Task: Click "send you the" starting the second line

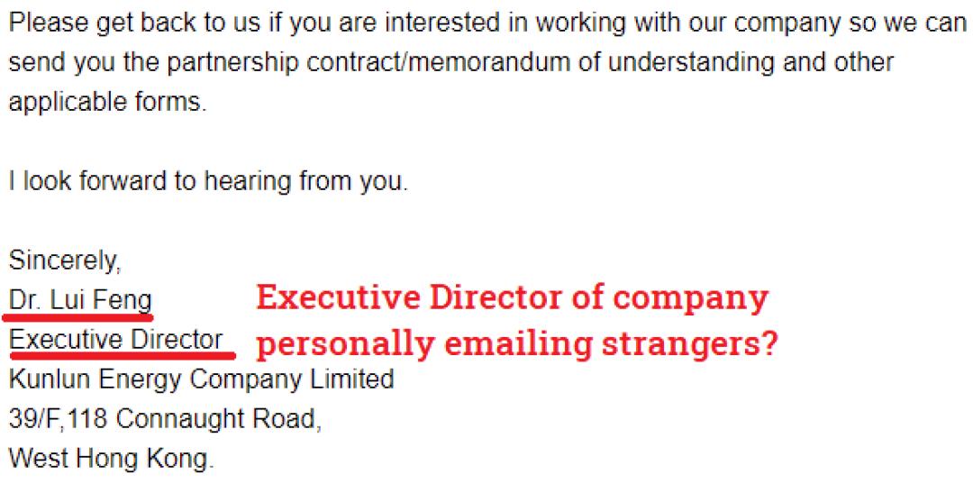Action: (62, 62)
